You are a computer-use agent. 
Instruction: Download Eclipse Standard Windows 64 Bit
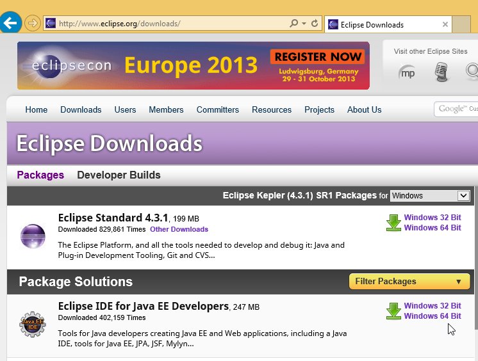pos(433,228)
